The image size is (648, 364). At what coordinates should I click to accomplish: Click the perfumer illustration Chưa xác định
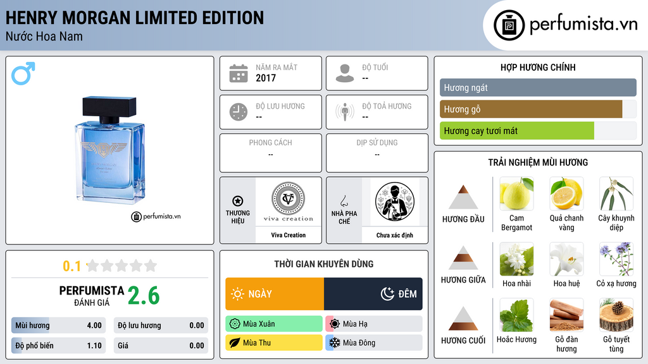(x=395, y=202)
